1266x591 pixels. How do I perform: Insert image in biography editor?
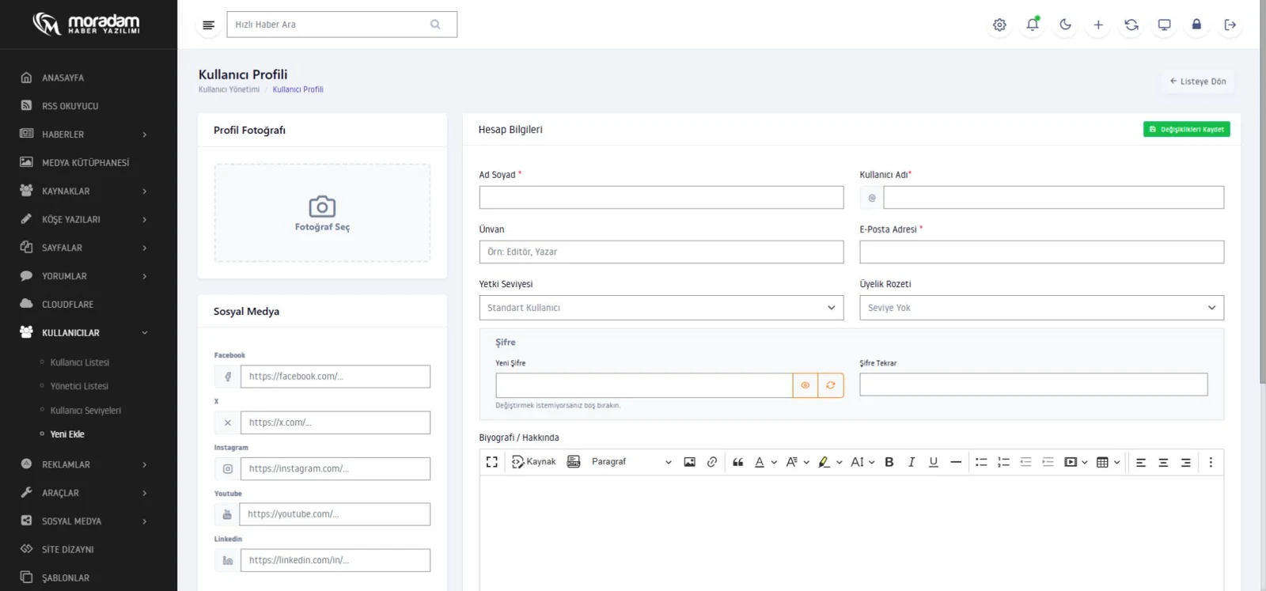pyautogui.click(x=689, y=462)
